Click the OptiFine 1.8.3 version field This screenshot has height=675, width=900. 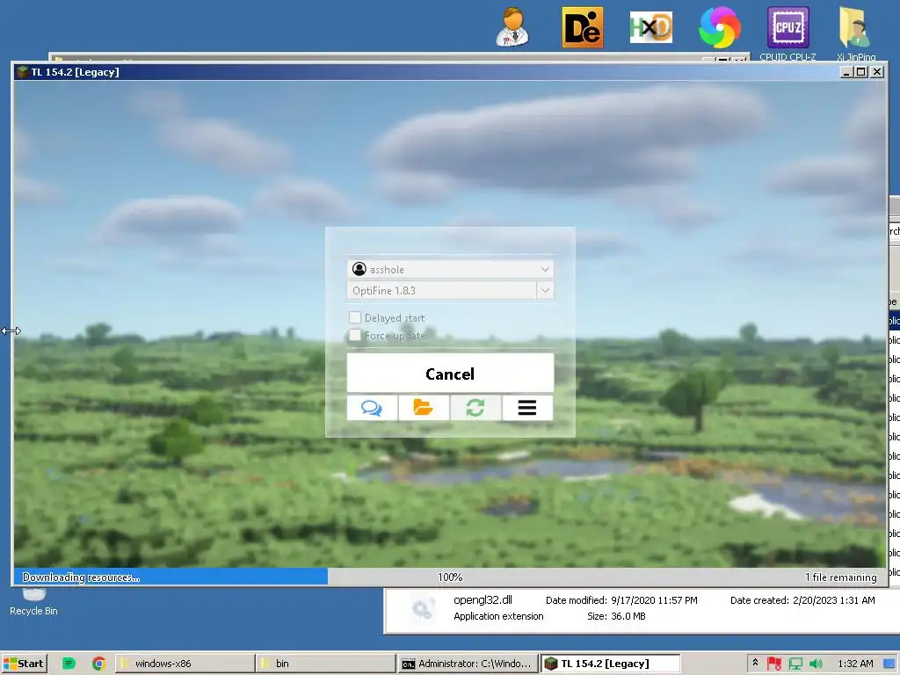coord(442,290)
